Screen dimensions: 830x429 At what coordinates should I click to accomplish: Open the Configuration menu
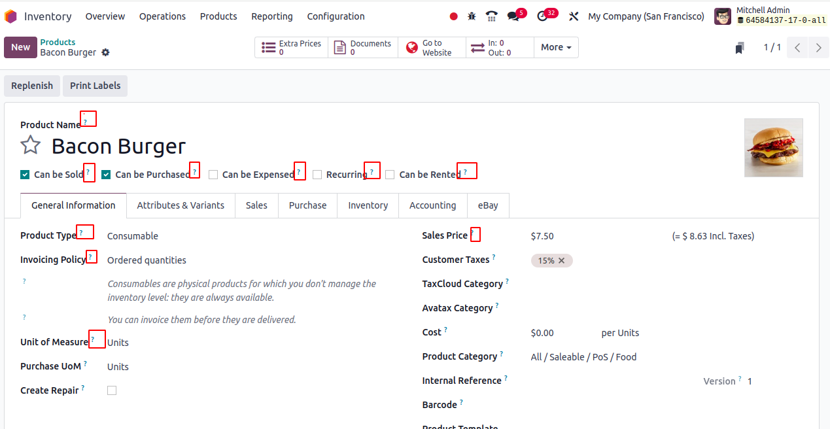(x=336, y=16)
